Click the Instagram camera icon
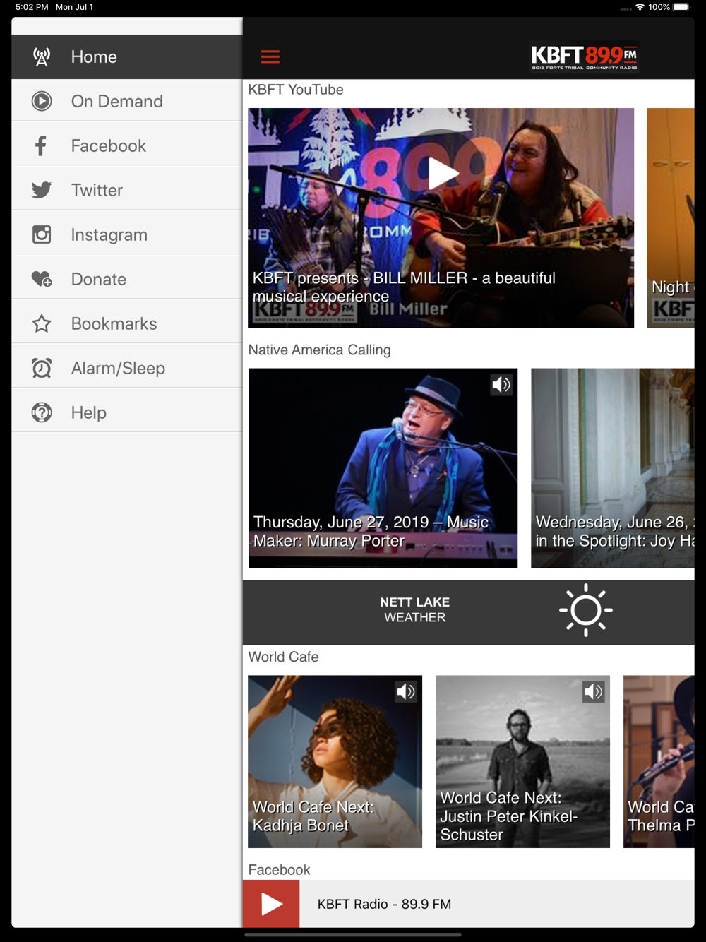The width and height of the screenshot is (706, 942). click(x=42, y=234)
